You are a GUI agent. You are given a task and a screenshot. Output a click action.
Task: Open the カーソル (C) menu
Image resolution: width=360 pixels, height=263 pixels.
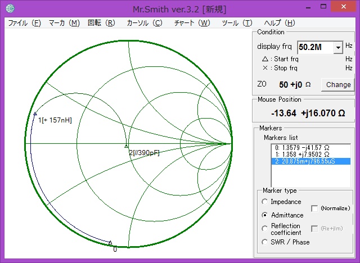145,23
